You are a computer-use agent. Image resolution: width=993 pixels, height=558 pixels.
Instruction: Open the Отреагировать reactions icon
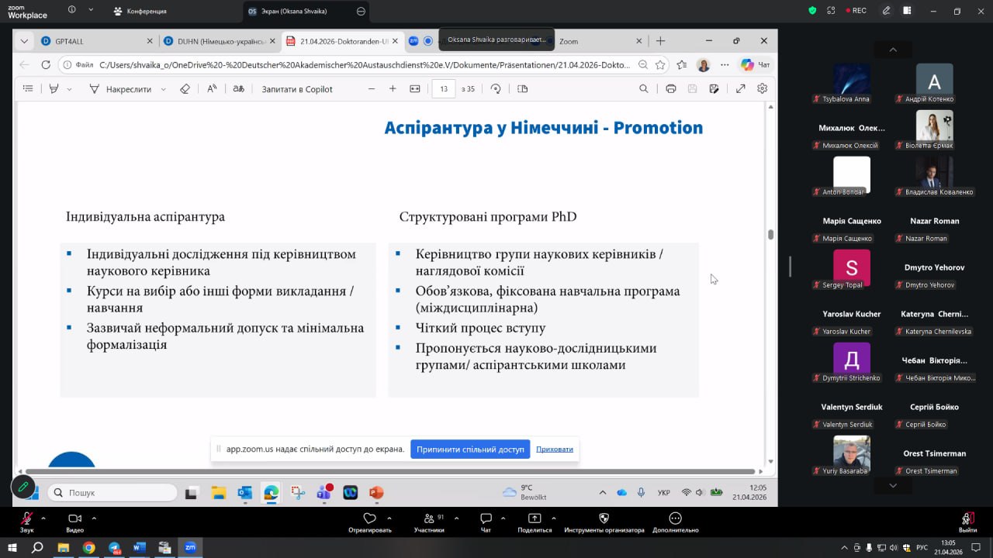369,518
